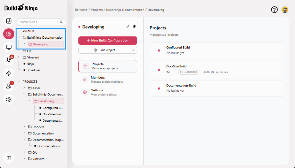
Task: Click New Build Configuration button
Action: coord(108,41)
